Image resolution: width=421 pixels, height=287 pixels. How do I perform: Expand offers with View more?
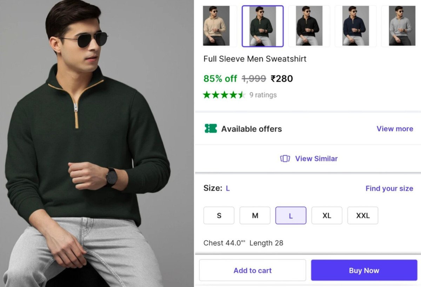[x=395, y=129]
